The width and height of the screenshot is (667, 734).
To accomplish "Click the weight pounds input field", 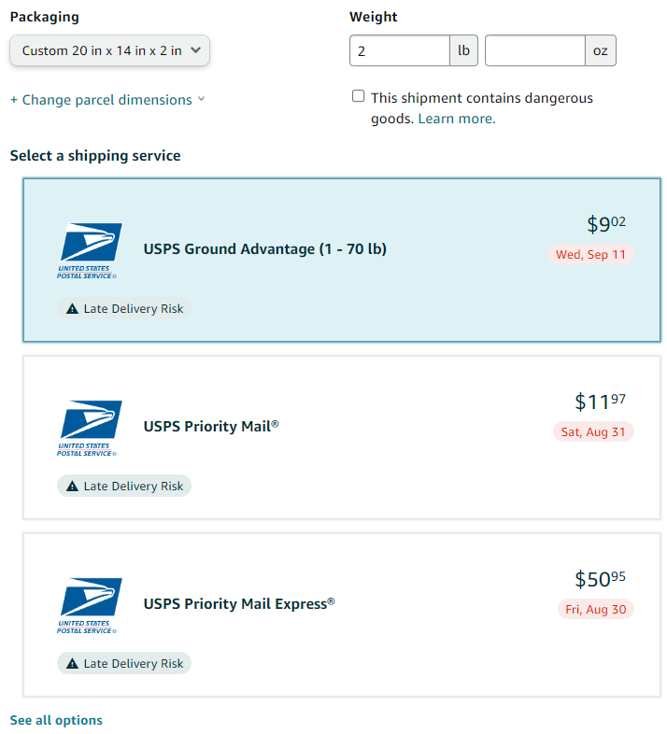I will tap(400, 50).
